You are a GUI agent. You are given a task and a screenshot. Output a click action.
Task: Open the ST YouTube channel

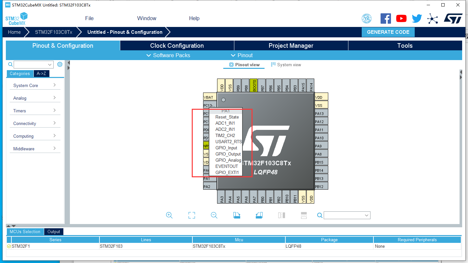click(401, 19)
